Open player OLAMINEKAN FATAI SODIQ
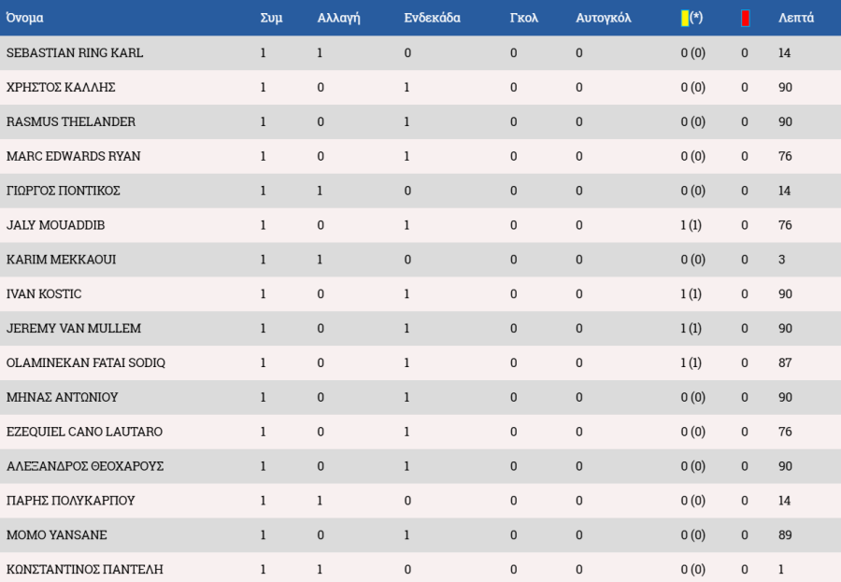The width and height of the screenshot is (841, 582). pos(86,362)
